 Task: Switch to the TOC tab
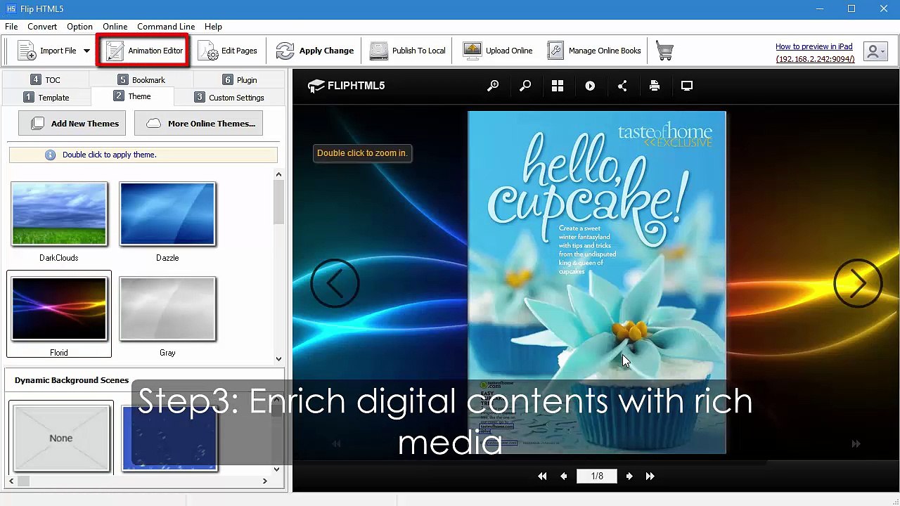(46, 79)
